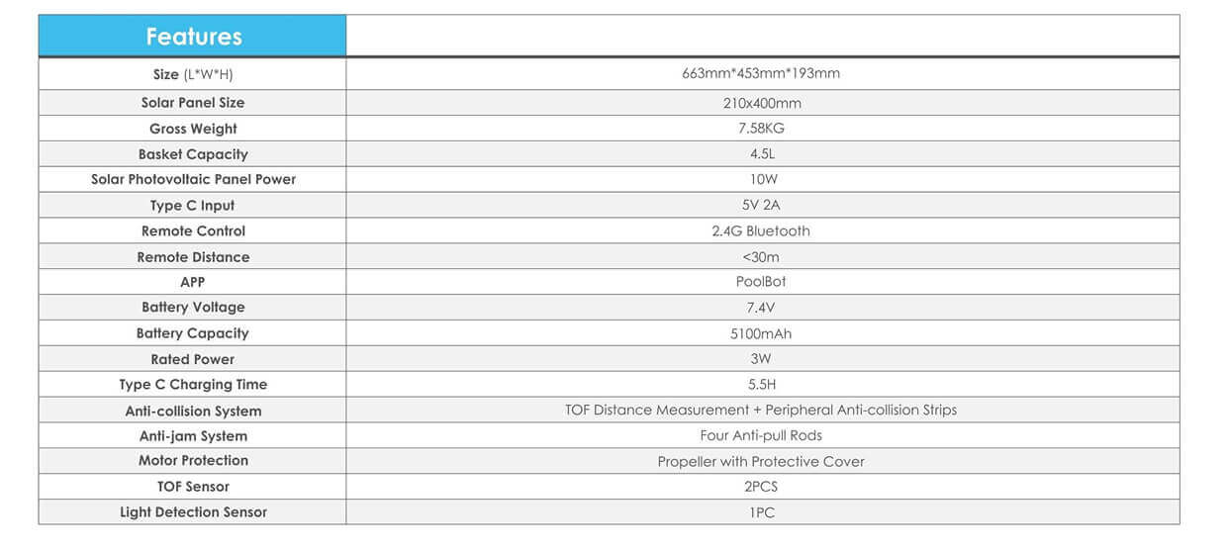
Task: Select the Solar Panel Size label
Action: coord(193,103)
